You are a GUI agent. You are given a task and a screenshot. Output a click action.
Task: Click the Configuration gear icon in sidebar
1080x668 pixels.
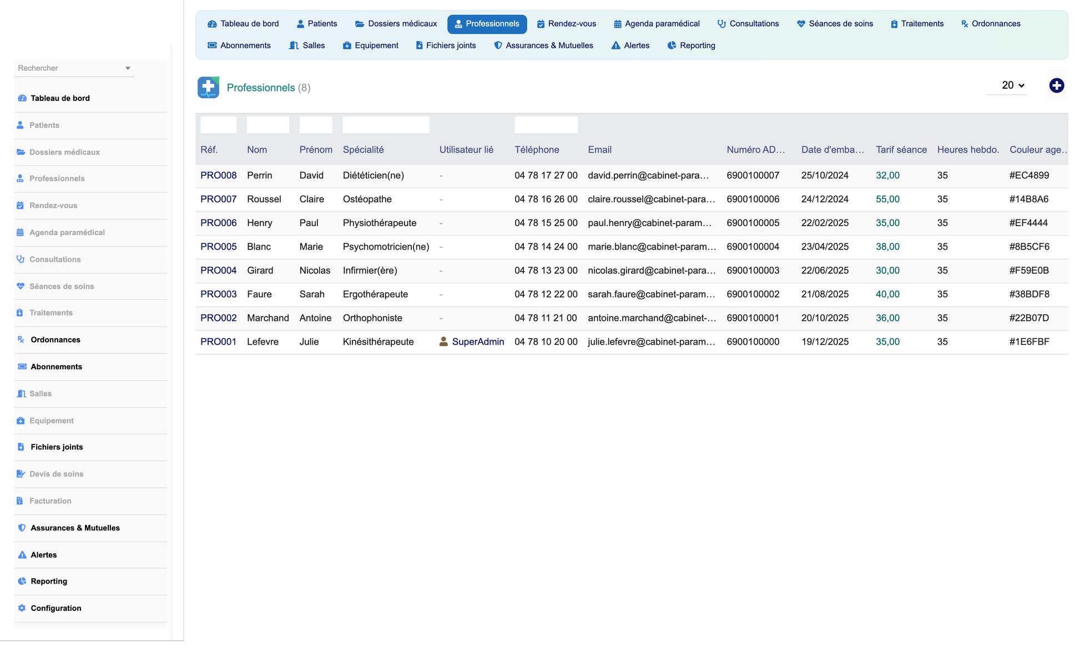(x=22, y=608)
